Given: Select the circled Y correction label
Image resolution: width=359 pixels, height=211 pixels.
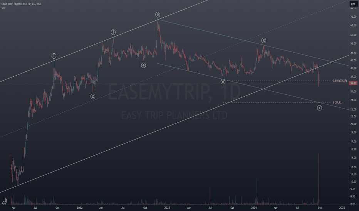Looking at the screenshot, I should click(319, 108).
